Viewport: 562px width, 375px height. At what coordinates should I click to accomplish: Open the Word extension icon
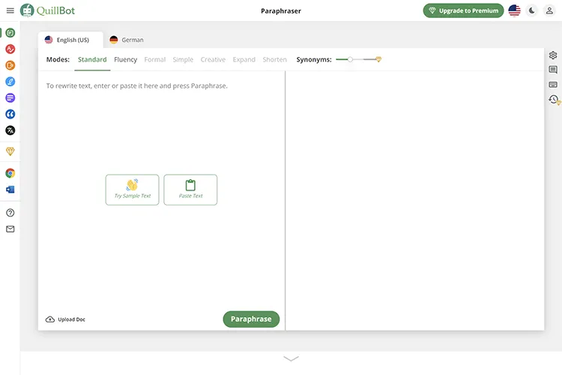[x=10, y=190]
